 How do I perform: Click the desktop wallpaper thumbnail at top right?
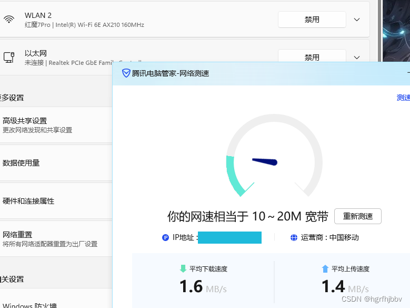point(396,31)
